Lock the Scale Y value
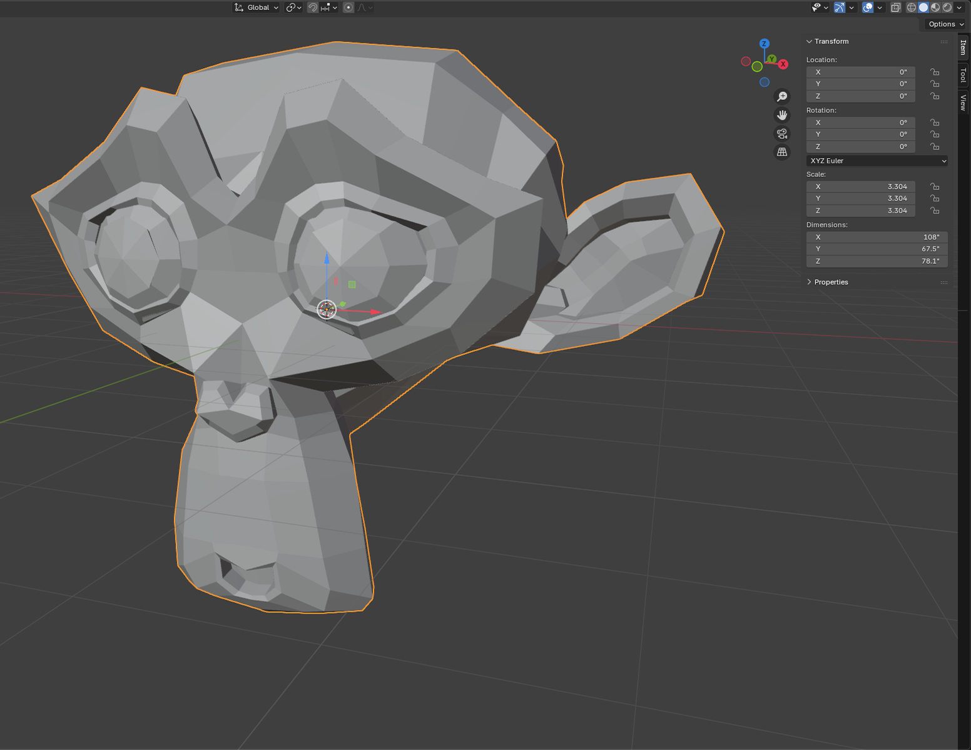 (935, 198)
